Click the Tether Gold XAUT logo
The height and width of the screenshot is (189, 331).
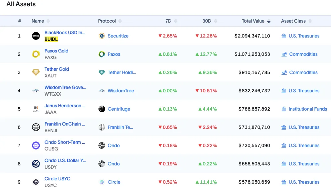coord(36,72)
